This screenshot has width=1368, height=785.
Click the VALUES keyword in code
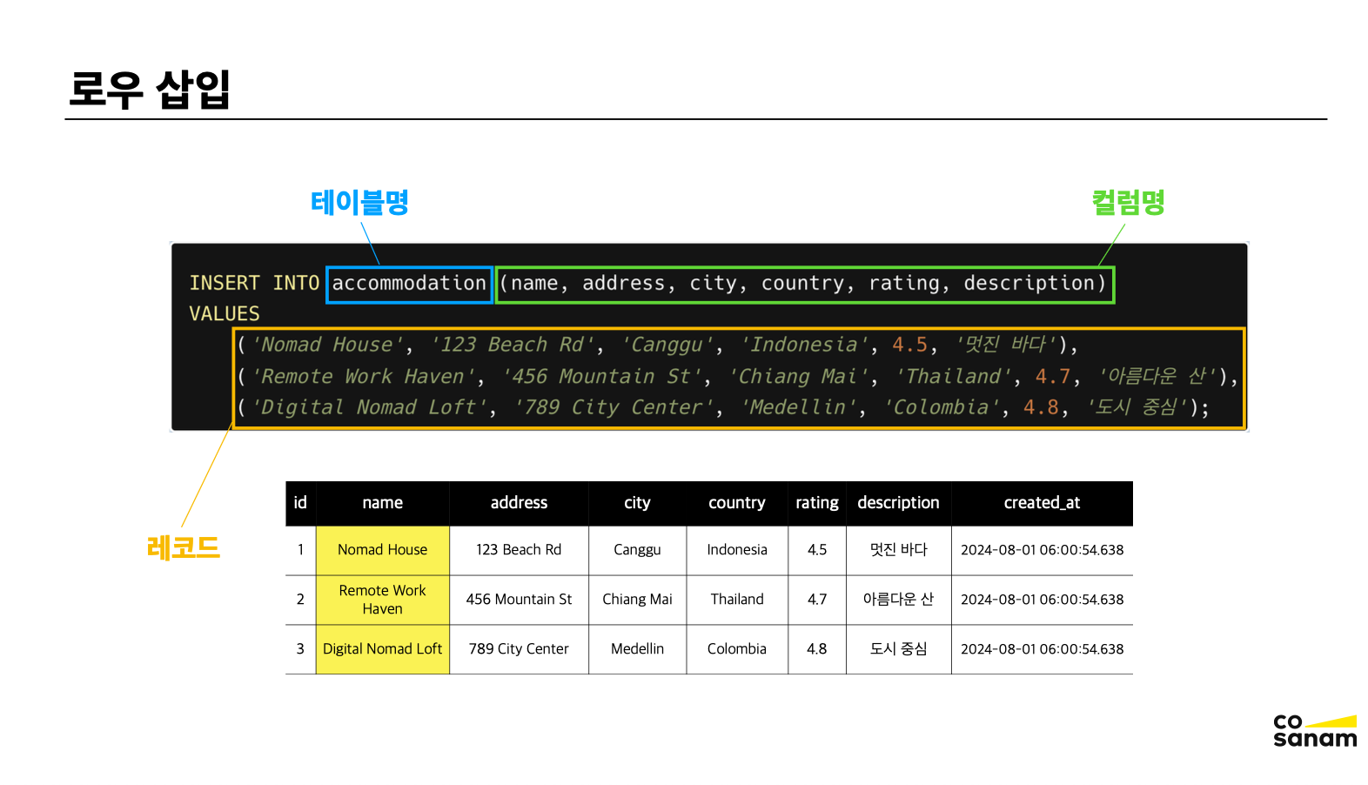pyautogui.click(x=225, y=314)
